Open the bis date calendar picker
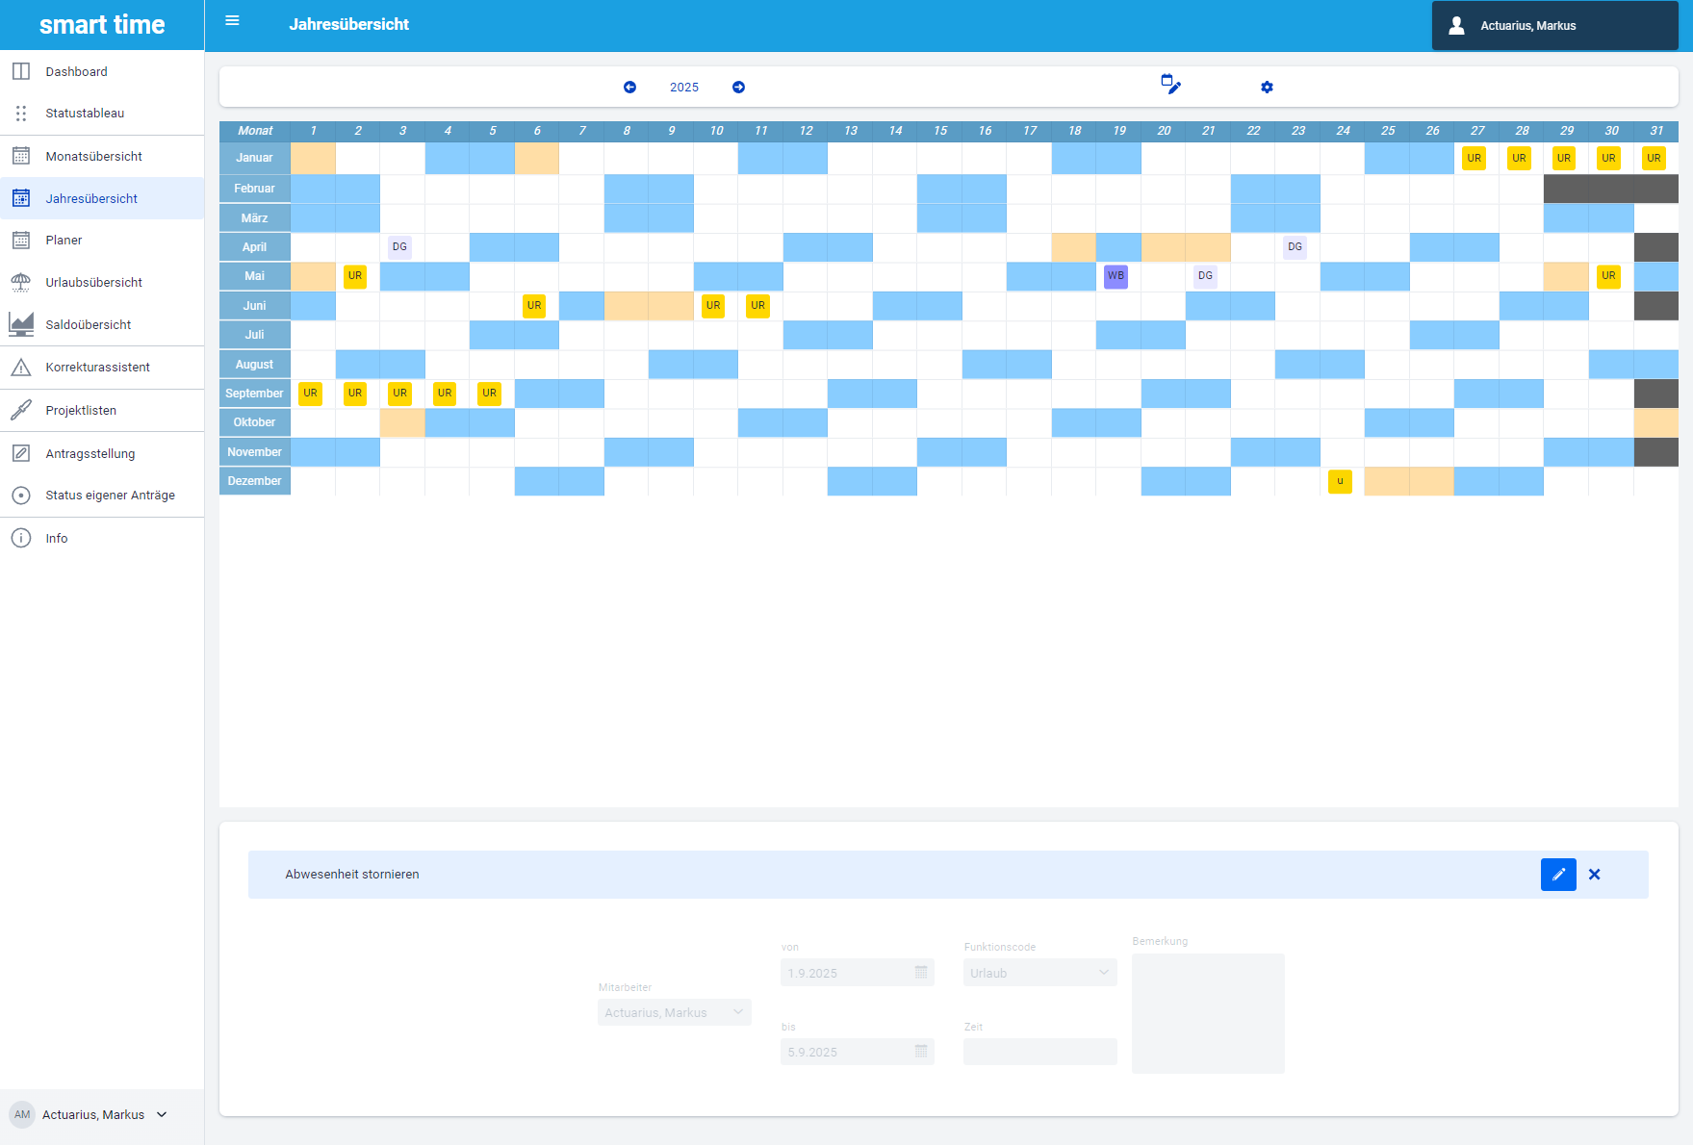 921,1052
